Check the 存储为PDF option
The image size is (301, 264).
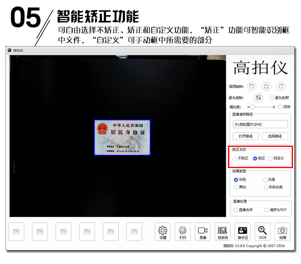pyautogui.click(x=266, y=210)
